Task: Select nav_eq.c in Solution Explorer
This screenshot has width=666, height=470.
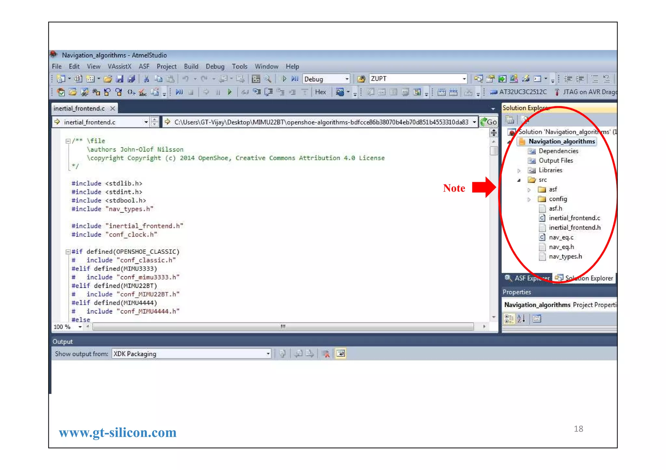Action: click(x=561, y=237)
